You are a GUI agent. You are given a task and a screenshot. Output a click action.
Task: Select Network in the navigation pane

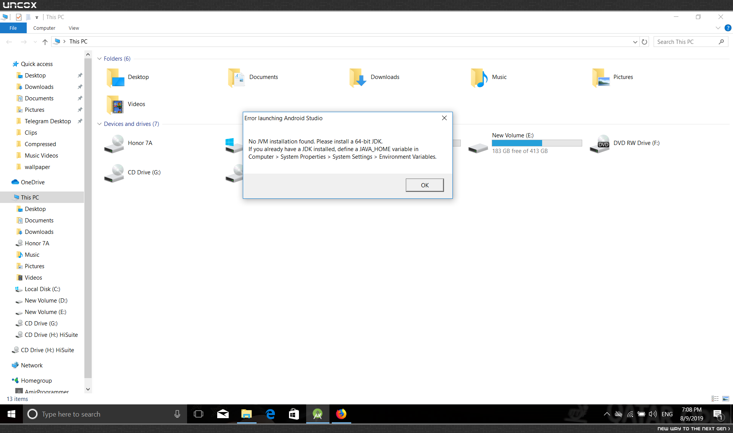[x=32, y=365]
